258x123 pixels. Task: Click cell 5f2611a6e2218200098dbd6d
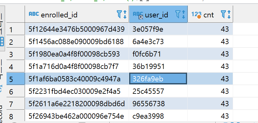click(x=77, y=104)
